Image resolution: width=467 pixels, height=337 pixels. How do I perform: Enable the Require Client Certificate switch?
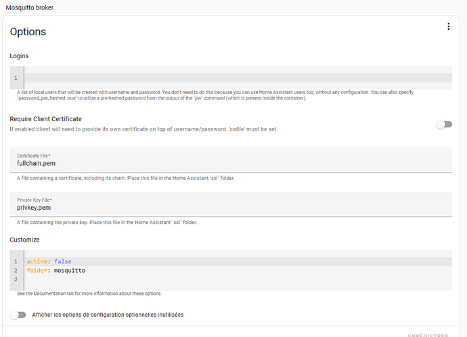coord(443,125)
